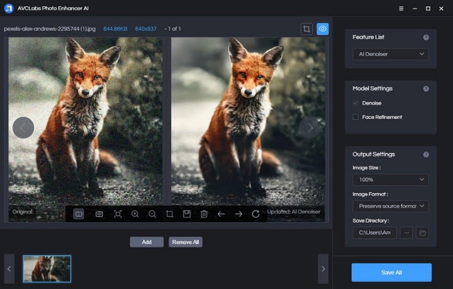This screenshot has height=289, width=453.
Task: Open Output Settings help question mark
Action: pos(426,155)
